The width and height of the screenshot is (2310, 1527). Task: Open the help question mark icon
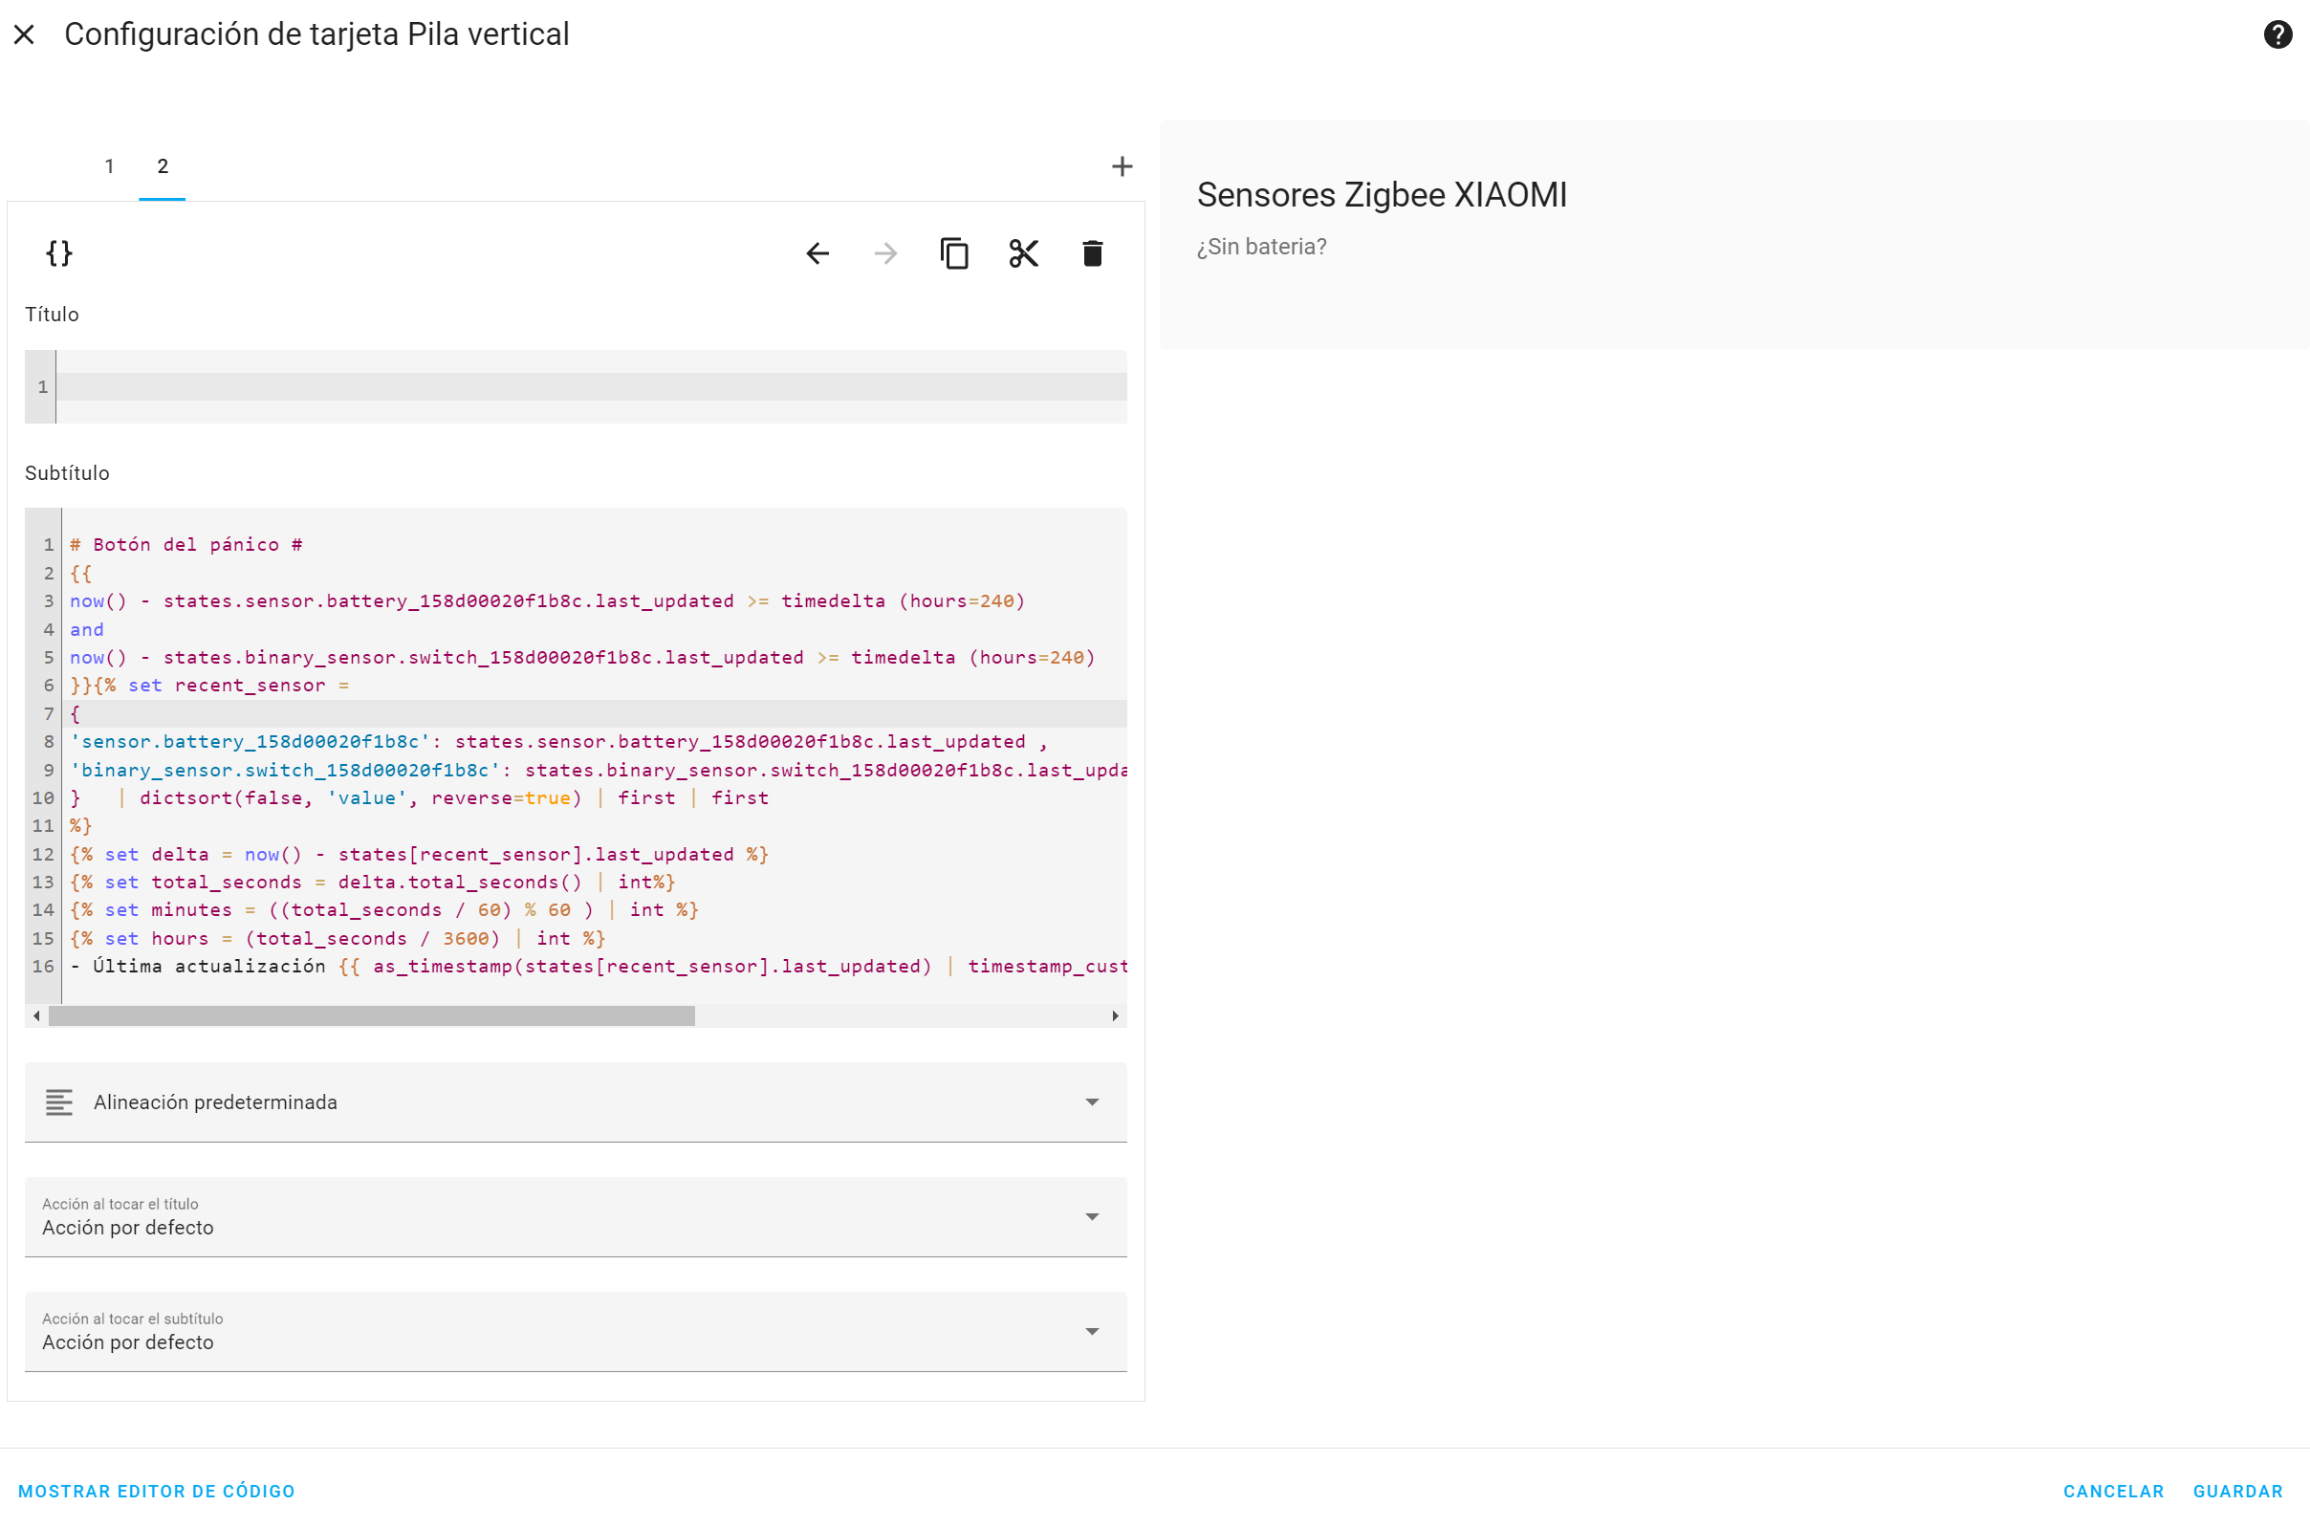click(x=2278, y=34)
